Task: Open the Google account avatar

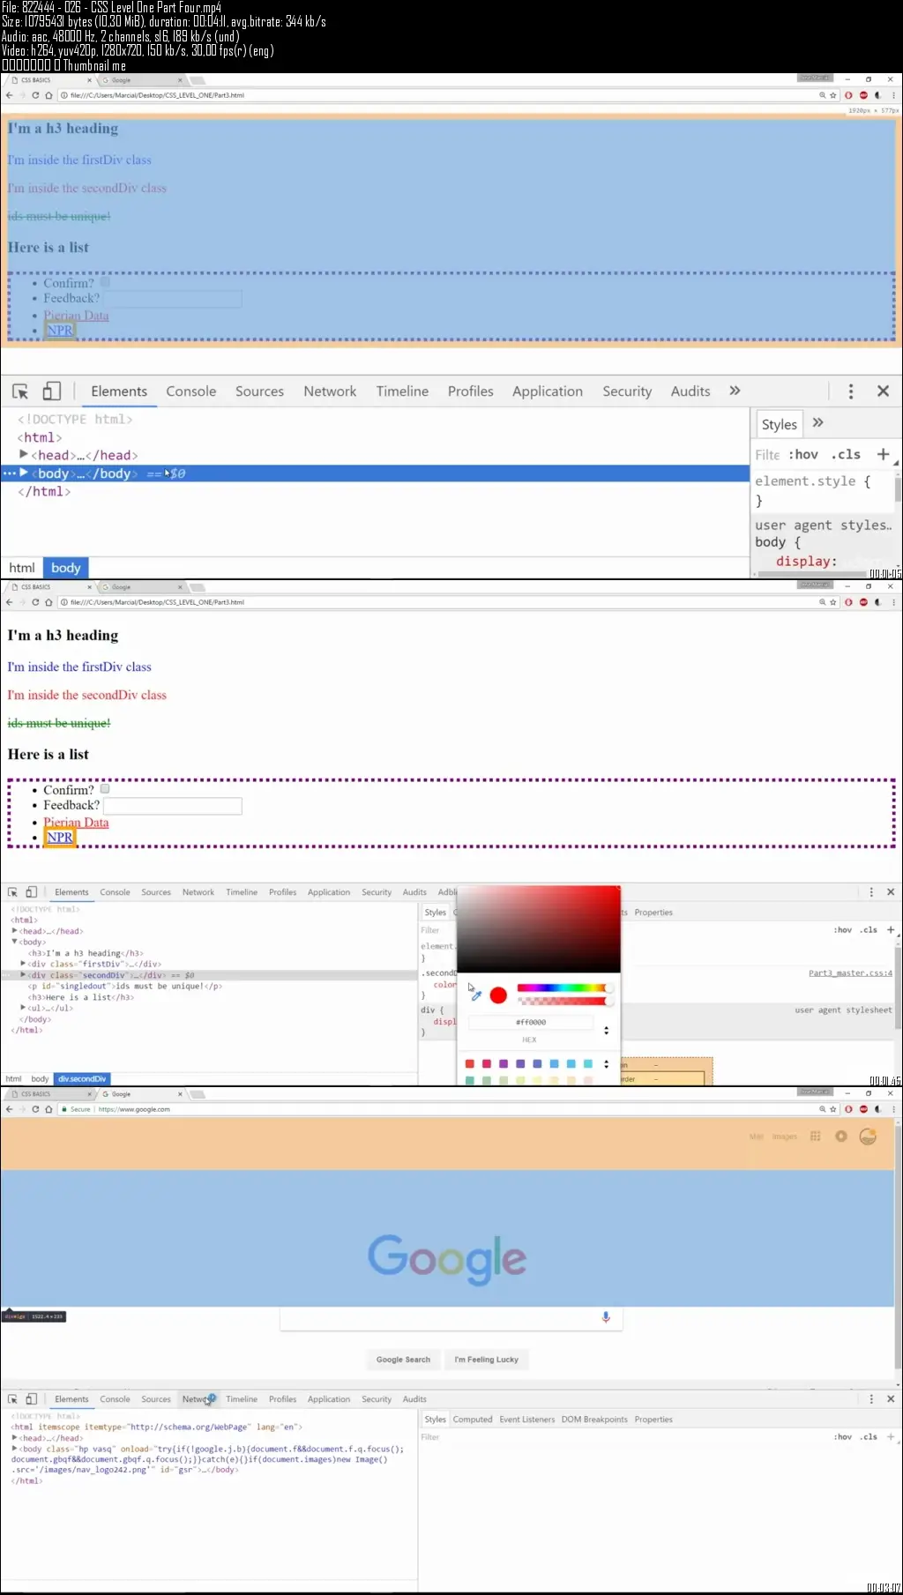Action: click(868, 1137)
